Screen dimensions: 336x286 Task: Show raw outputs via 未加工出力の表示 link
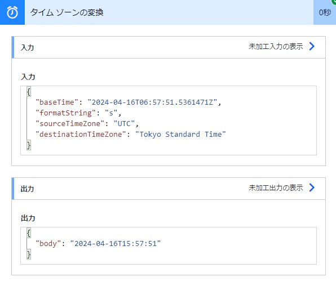[276, 187]
